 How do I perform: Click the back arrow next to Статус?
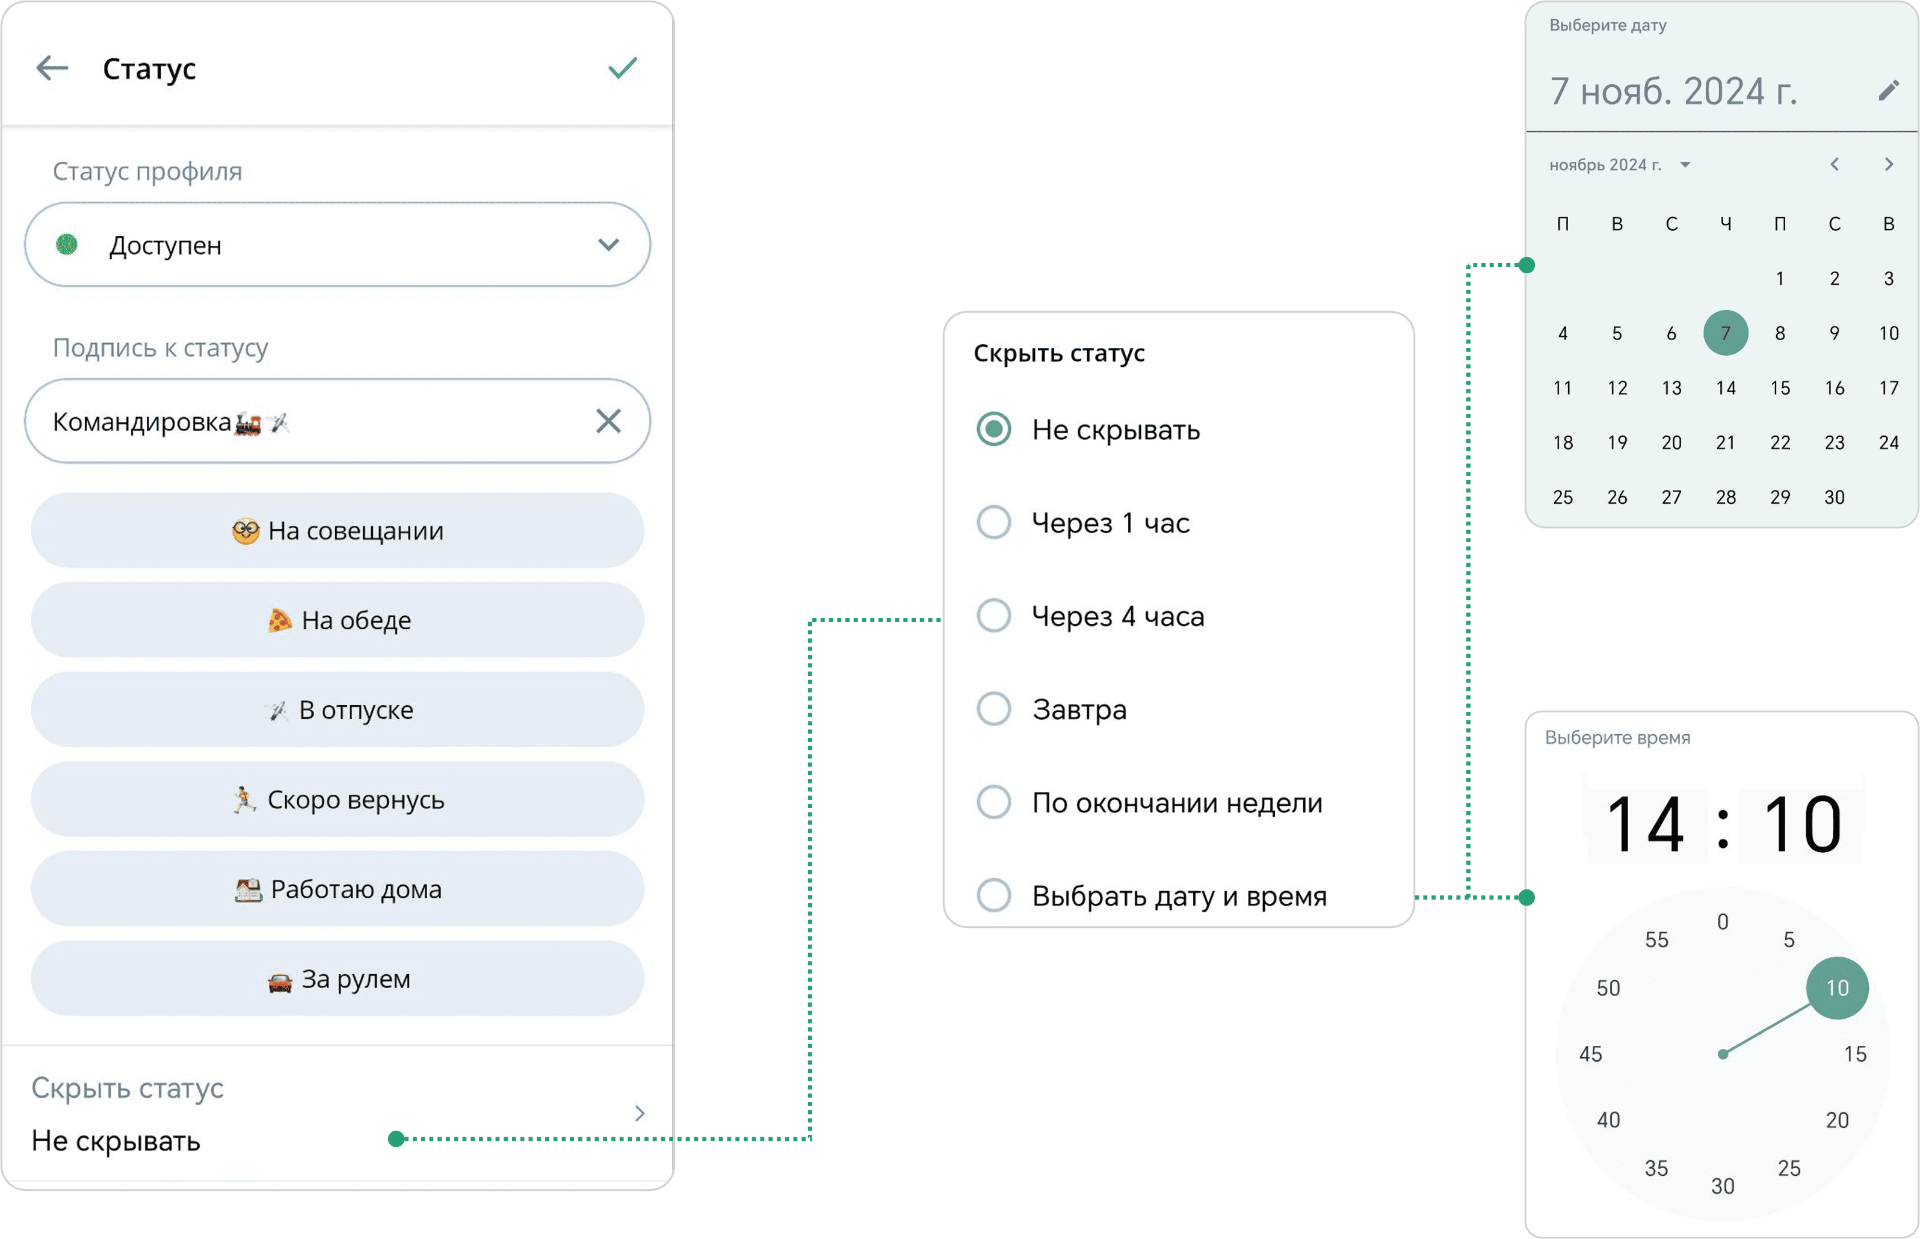coord(52,69)
